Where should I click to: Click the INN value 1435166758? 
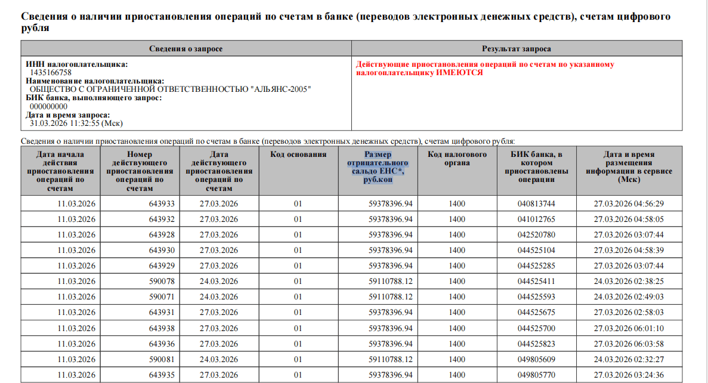51,73
